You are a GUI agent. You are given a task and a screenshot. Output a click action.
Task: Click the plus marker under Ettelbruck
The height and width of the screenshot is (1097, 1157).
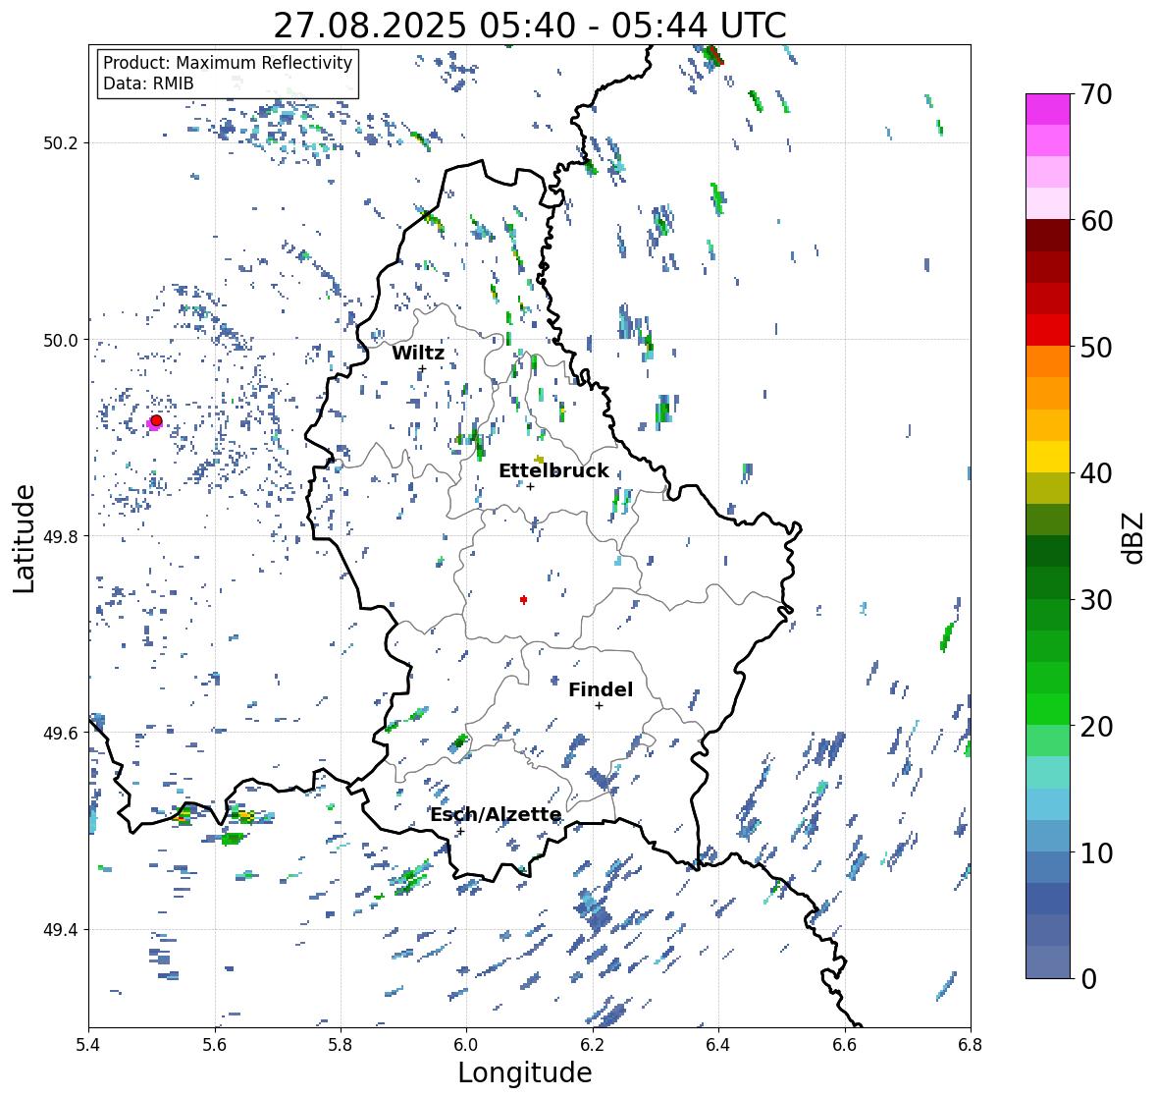click(x=530, y=486)
